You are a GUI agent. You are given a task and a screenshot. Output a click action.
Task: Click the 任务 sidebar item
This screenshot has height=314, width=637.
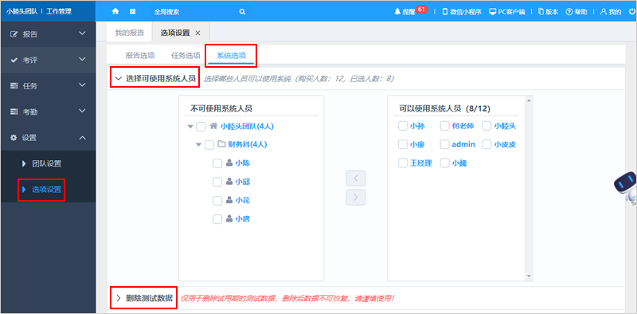[48, 86]
